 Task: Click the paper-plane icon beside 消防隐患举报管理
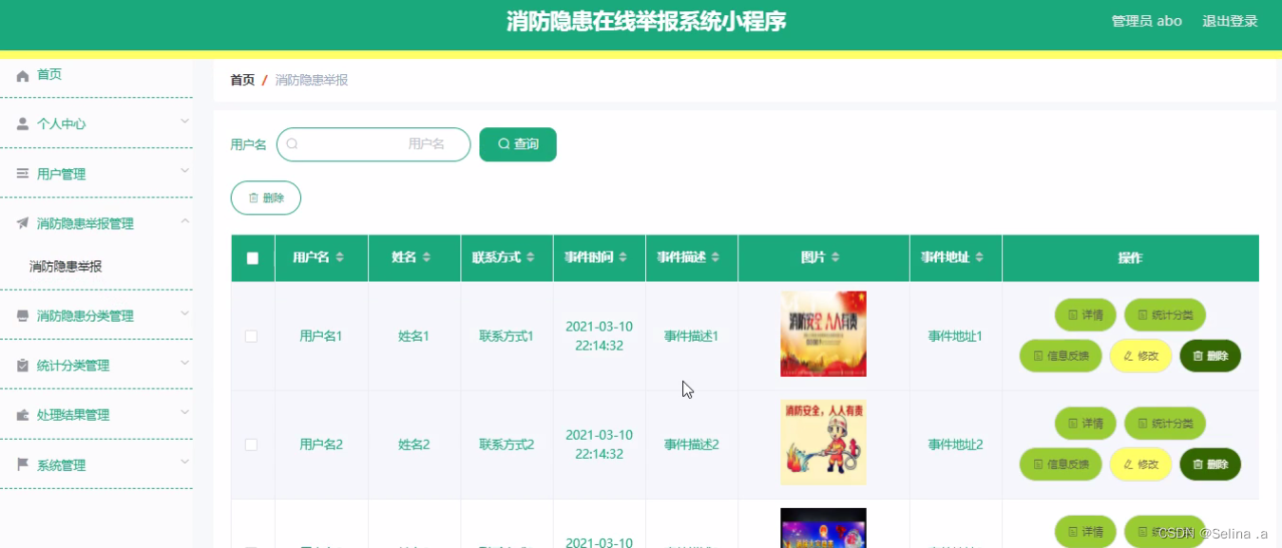(x=23, y=224)
